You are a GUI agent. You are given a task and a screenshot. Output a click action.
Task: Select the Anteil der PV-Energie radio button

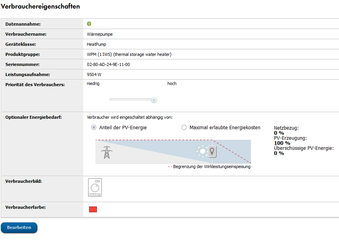(x=93, y=127)
